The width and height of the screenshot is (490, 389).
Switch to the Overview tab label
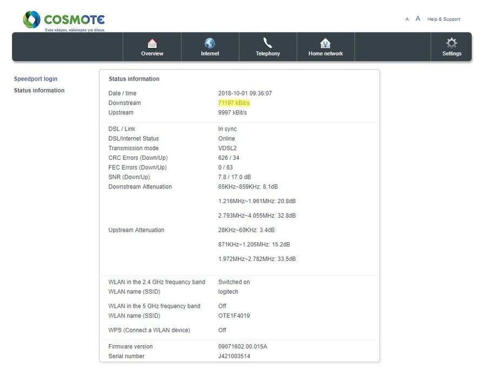pyautogui.click(x=152, y=53)
